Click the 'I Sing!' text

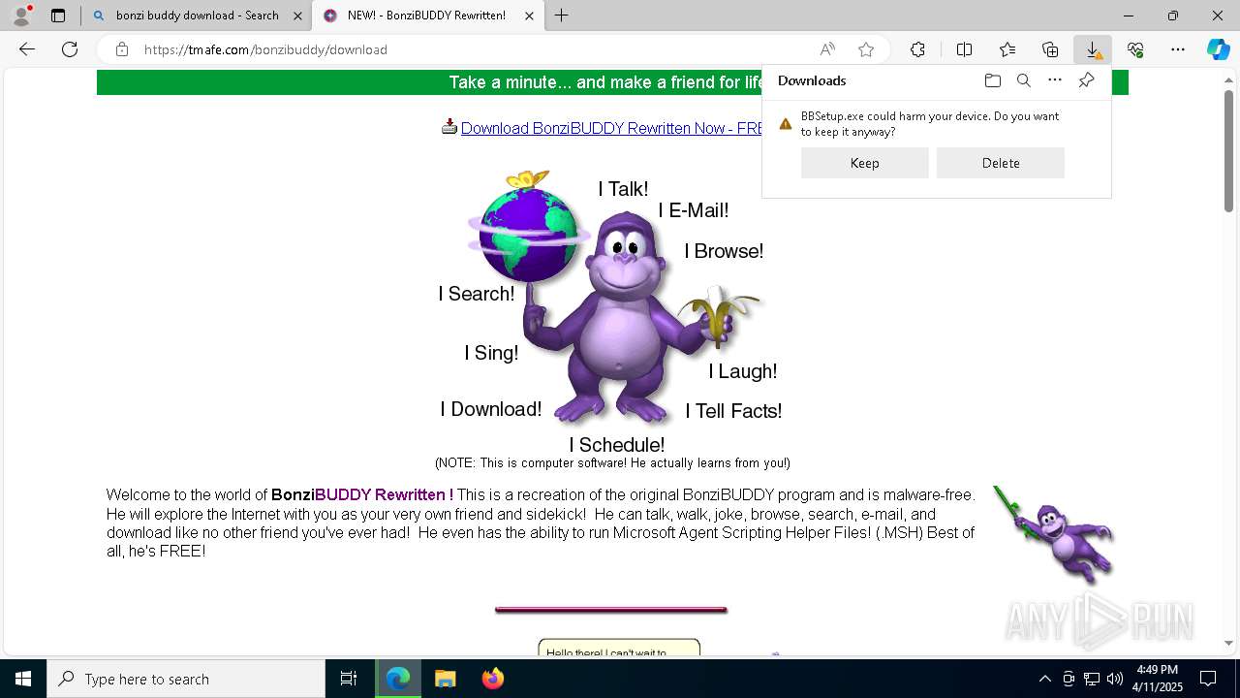[x=491, y=353]
